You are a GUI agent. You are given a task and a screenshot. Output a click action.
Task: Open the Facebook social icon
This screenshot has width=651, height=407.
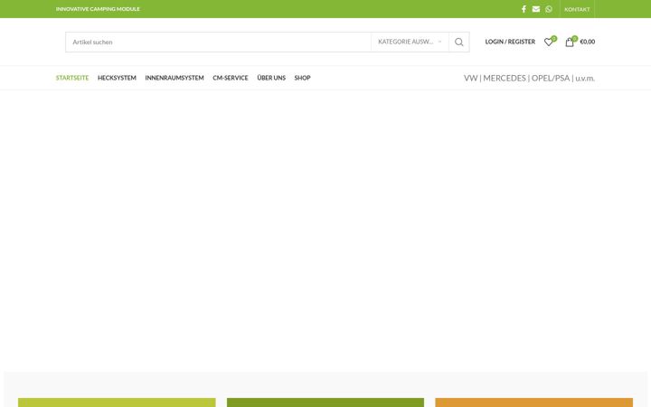pos(524,9)
